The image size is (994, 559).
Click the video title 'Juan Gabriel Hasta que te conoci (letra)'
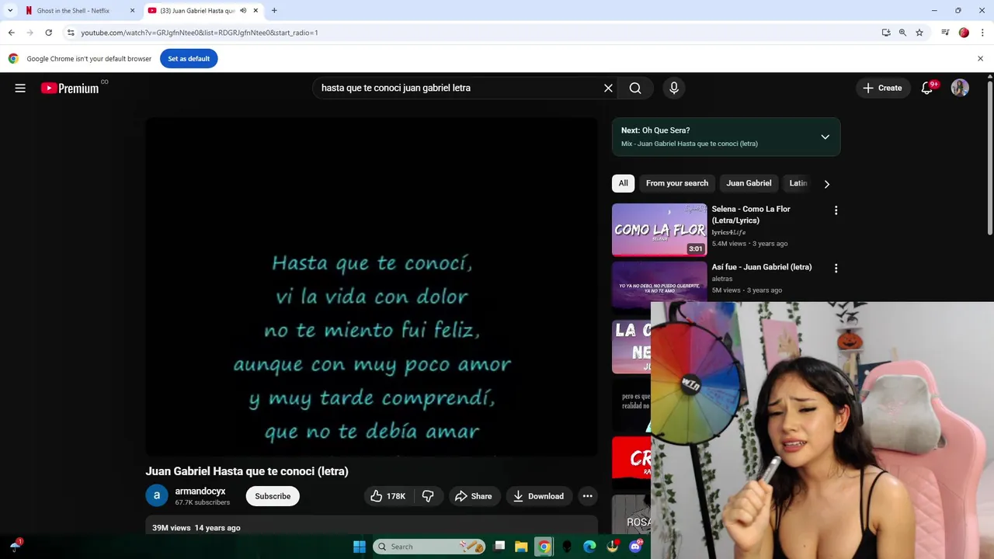[x=247, y=471]
